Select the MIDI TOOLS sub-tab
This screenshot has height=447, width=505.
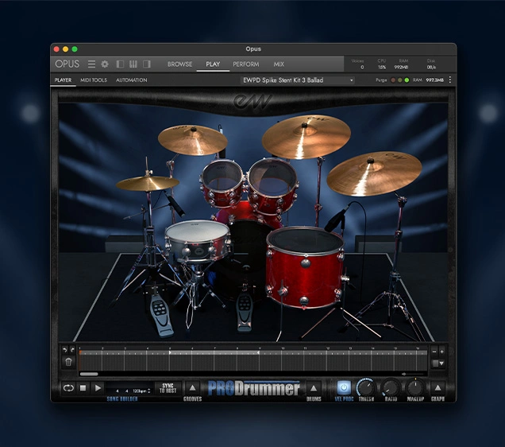pos(94,80)
